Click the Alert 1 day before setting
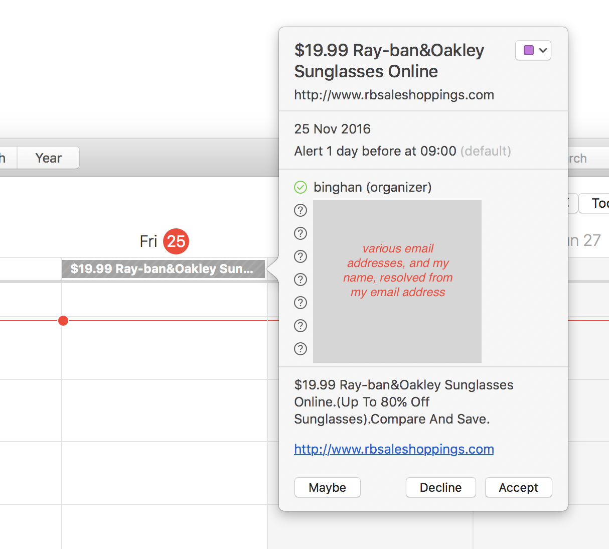Screen dimensions: 609x549 pyautogui.click(x=375, y=151)
